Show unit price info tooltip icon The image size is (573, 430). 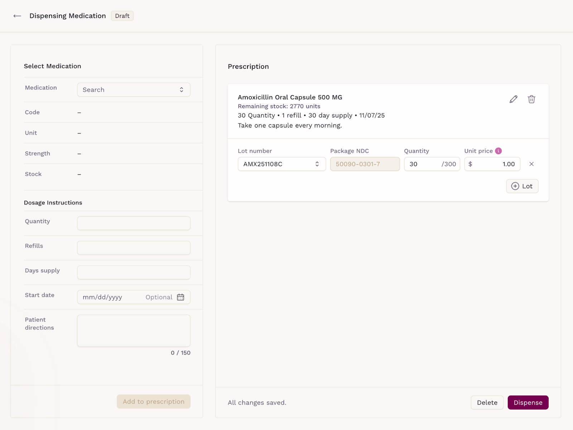pos(498,151)
